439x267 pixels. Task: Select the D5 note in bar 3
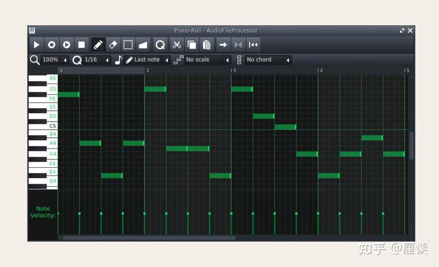[264, 116]
